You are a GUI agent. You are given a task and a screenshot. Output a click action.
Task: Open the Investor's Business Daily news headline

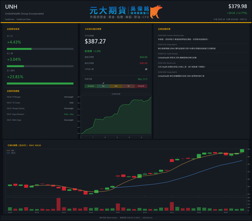coord(183,39)
